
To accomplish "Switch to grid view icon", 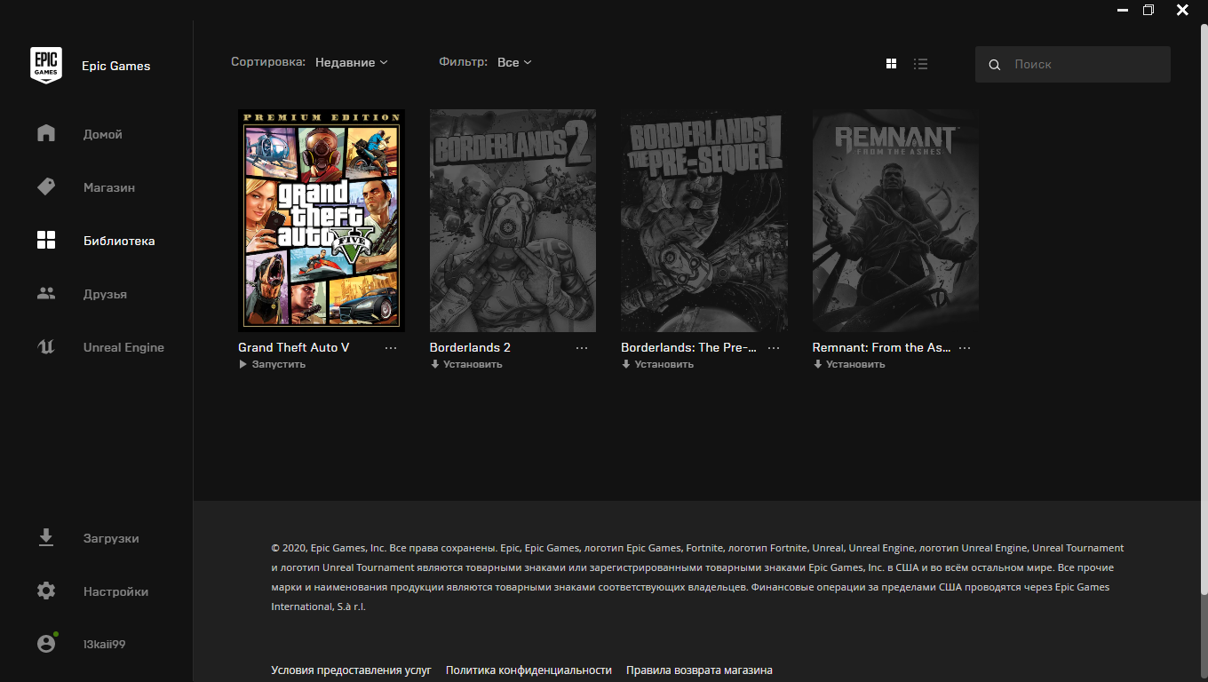I will [892, 64].
